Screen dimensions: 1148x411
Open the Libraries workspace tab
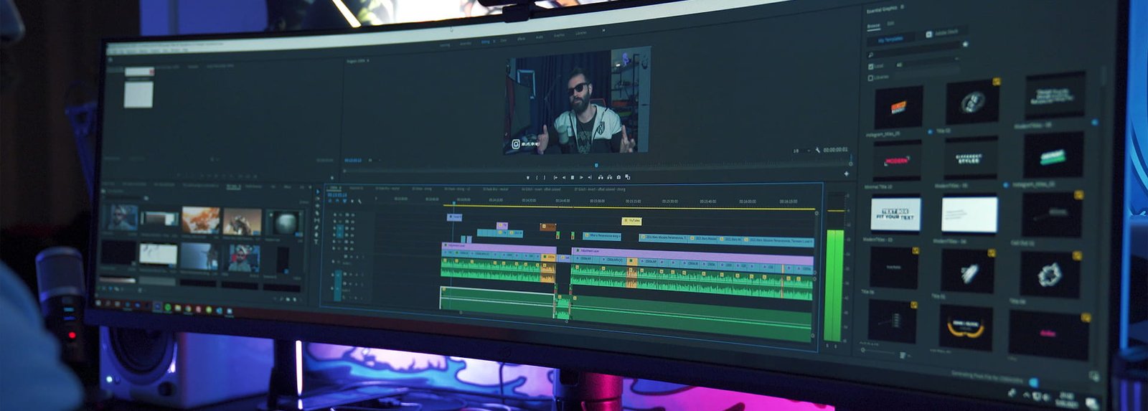tap(581, 33)
